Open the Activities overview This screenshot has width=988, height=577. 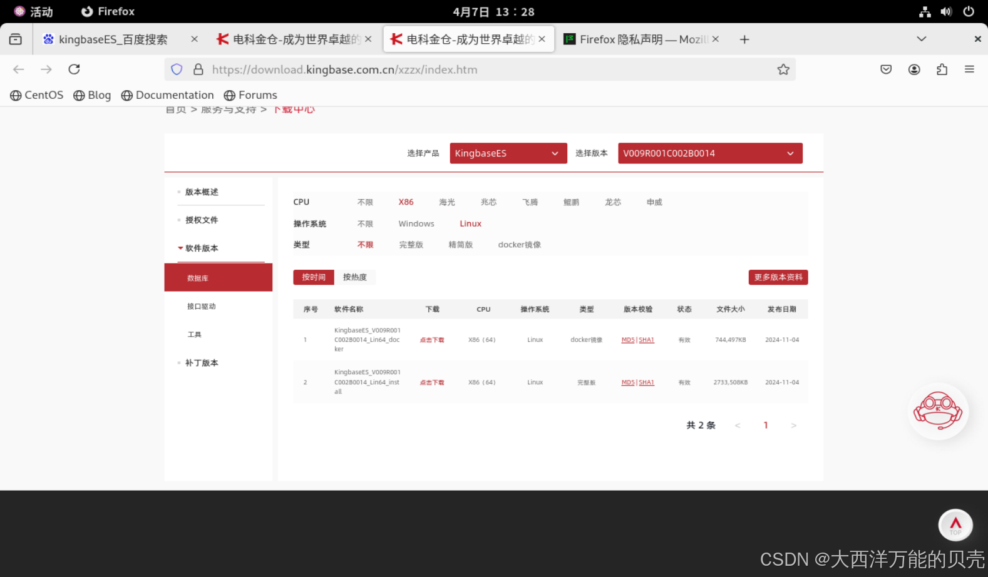(34, 11)
